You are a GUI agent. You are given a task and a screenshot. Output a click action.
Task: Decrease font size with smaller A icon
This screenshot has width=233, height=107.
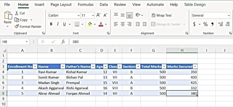pos(105,15)
